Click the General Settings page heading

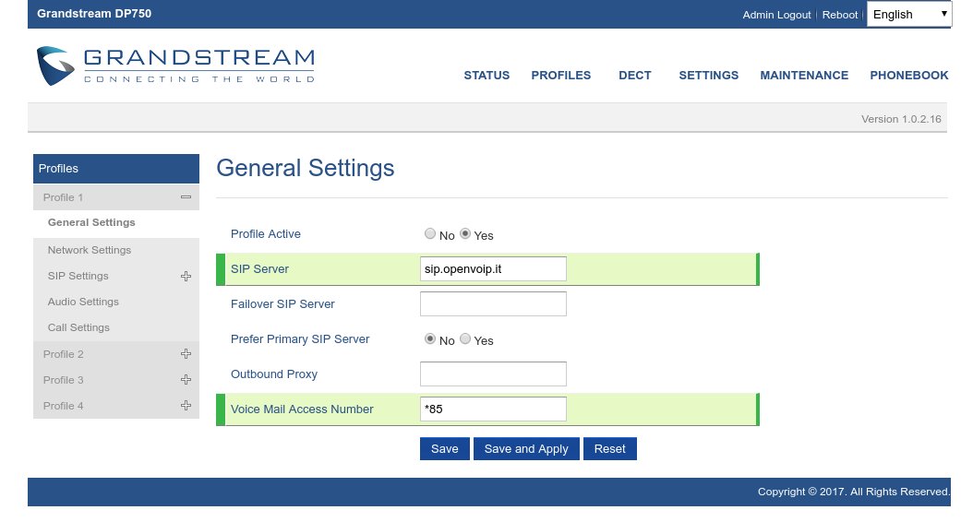306,168
